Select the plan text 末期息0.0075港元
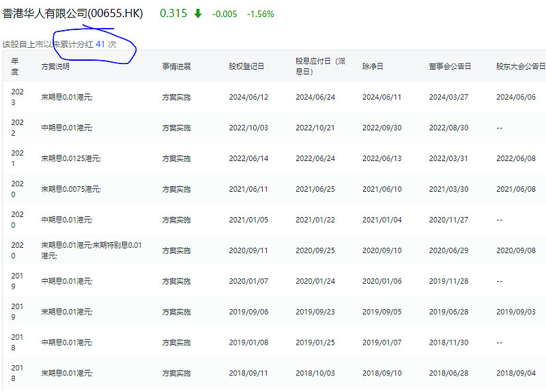This screenshot has width=546, height=391. pos(71,189)
